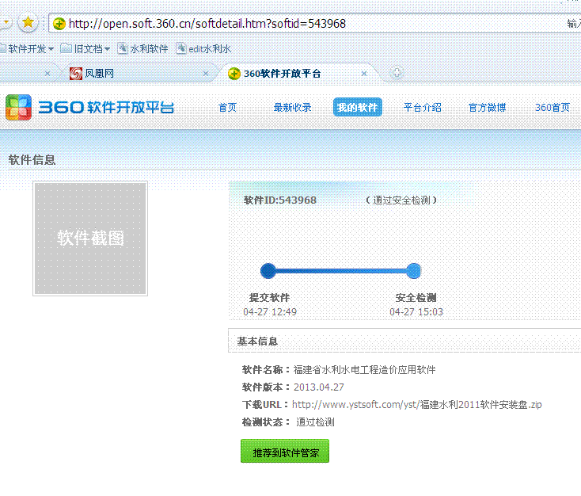Visit the 官方微博 link

click(x=487, y=108)
